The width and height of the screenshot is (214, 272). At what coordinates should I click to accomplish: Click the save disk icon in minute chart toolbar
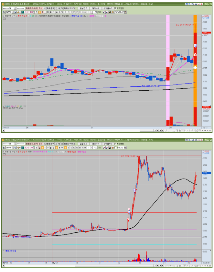110,148
